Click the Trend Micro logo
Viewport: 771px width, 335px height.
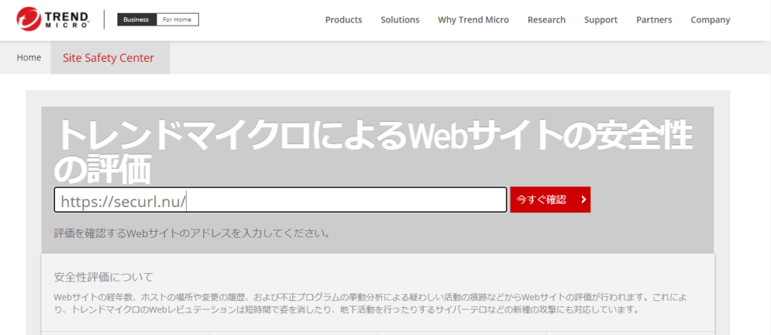(53, 19)
